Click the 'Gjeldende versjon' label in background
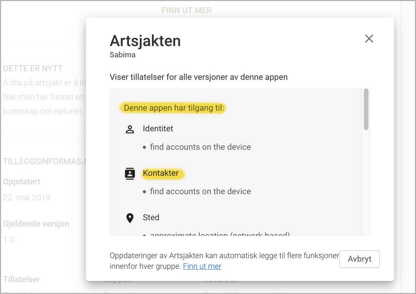Screen dimensions: 416x294 [x=36, y=224]
